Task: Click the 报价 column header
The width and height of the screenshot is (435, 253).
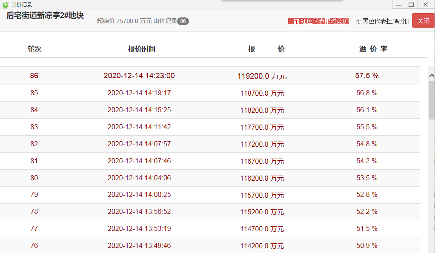Action: pyautogui.click(x=266, y=49)
